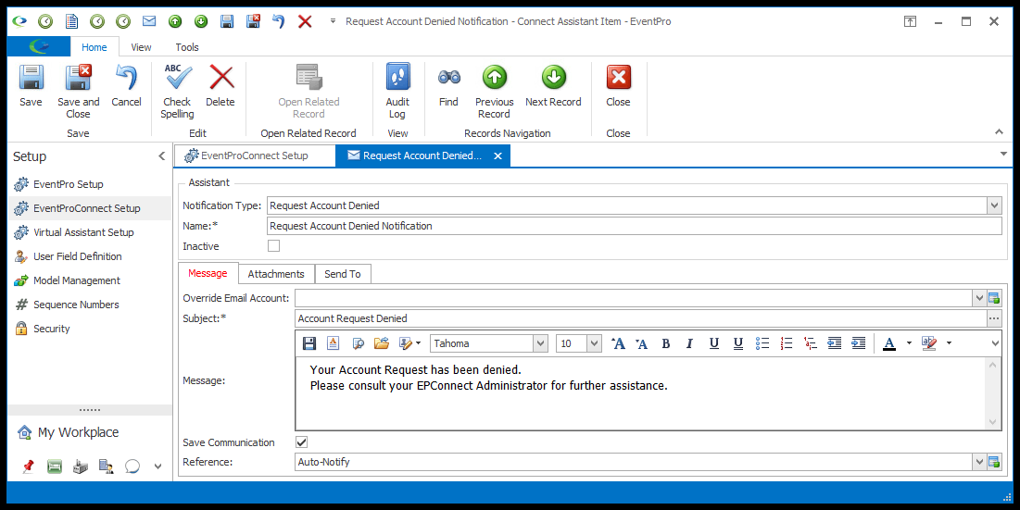Screen dimensions: 1020x510
Task: Switch to the View ribbon tab
Action: [141, 47]
